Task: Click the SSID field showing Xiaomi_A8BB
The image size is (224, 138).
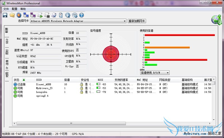Action: click(x=45, y=33)
